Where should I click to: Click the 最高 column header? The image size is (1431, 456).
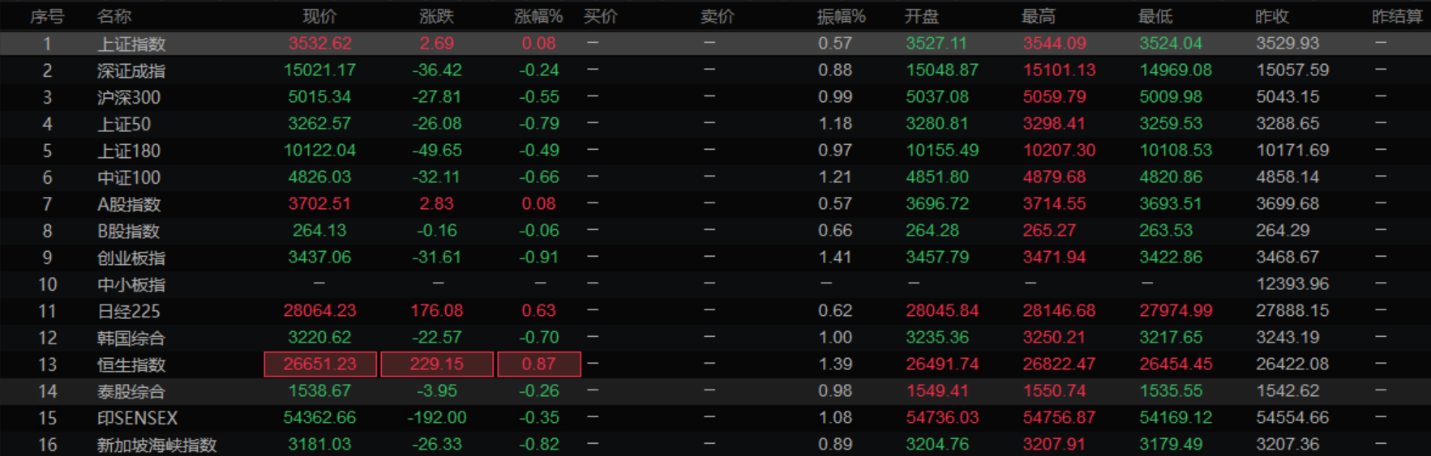click(1039, 16)
